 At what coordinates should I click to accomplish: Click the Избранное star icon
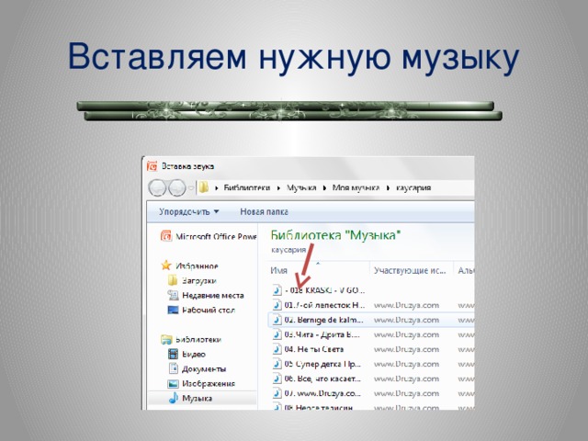[166, 266]
